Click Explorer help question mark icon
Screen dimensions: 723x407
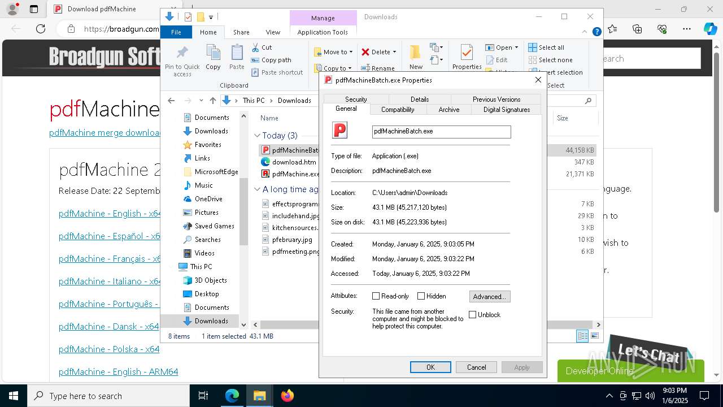pos(596,32)
